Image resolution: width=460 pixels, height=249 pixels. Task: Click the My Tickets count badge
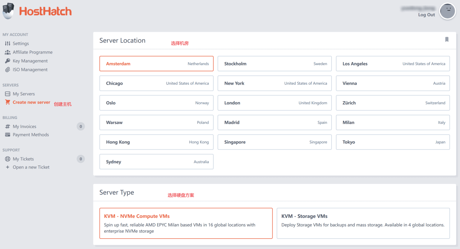click(80, 159)
